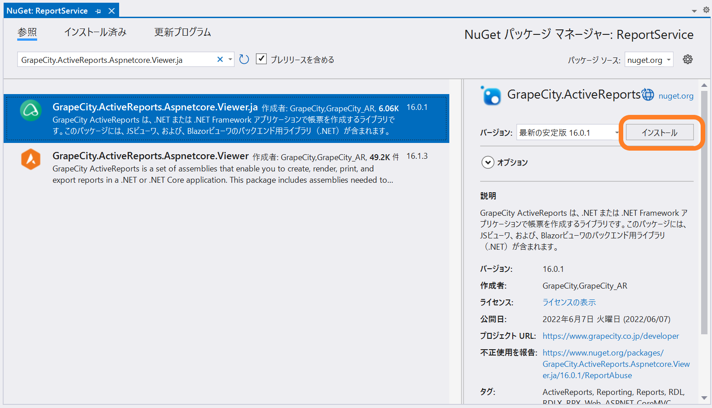Select the GrapeCity.ActiveReports.Aspnetcore.Viewer.ja package title
This screenshot has height=408, width=712.
155,107
